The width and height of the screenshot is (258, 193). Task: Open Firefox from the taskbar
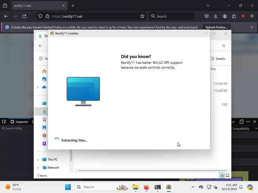[146, 187]
